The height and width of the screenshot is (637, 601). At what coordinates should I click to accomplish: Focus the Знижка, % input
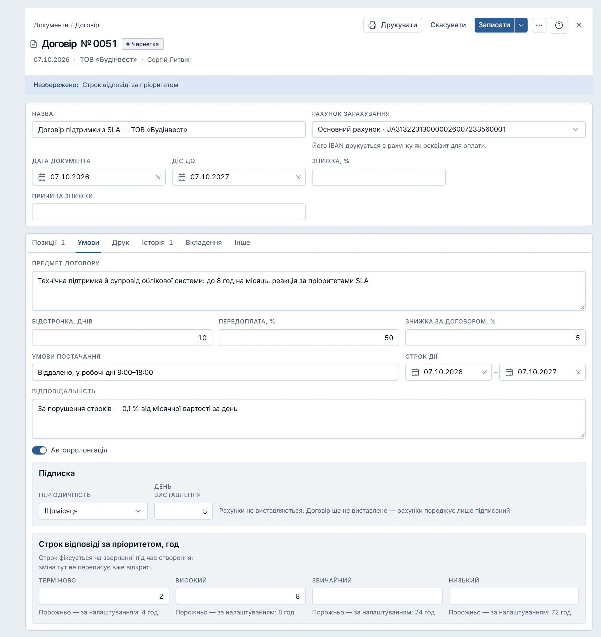379,177
